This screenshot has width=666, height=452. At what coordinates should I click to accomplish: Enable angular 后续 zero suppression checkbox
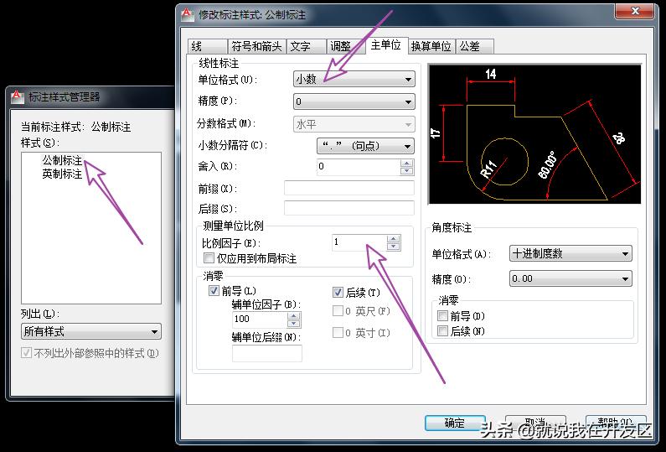(x=442, y=330)
